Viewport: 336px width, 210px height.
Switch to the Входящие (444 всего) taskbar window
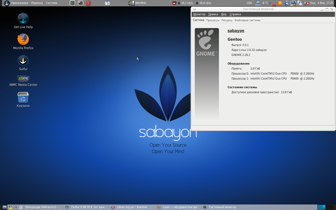point(40,207)
